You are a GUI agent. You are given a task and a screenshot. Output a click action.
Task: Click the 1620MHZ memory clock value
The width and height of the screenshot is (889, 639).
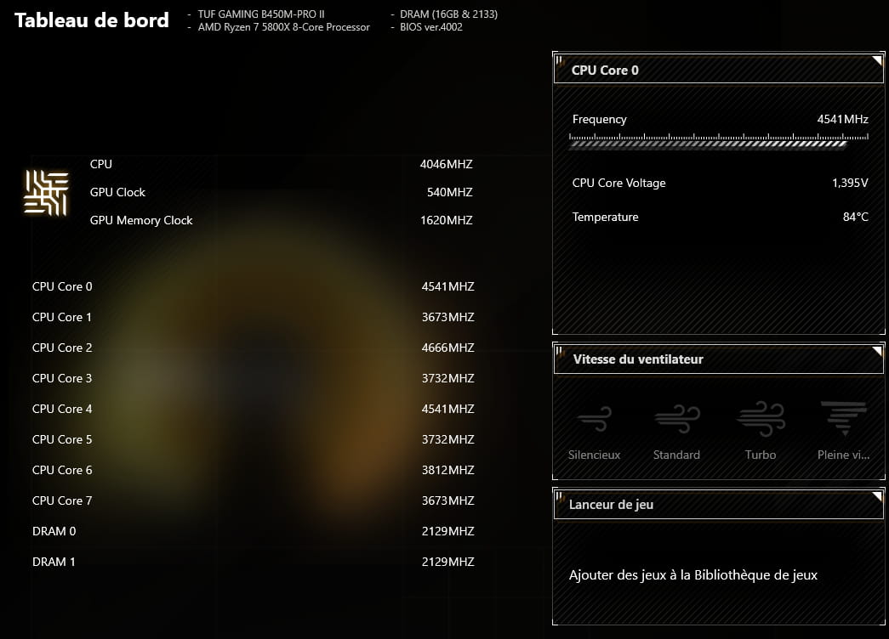[446, 220]
